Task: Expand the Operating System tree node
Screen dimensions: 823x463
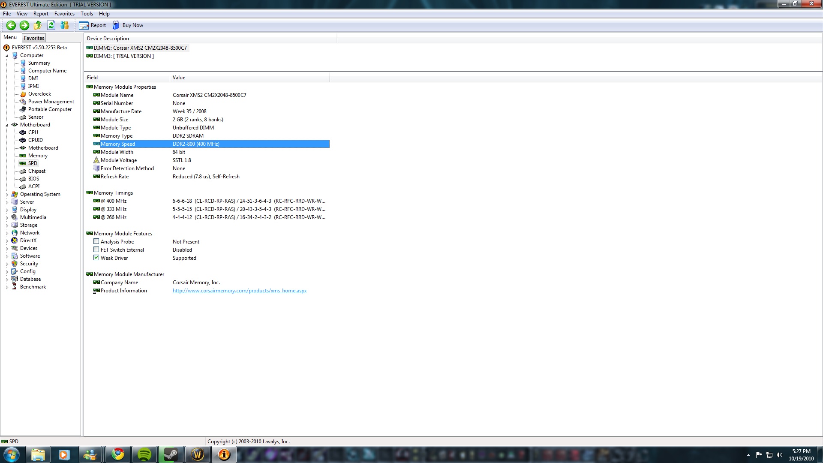Action: (7, 195)
